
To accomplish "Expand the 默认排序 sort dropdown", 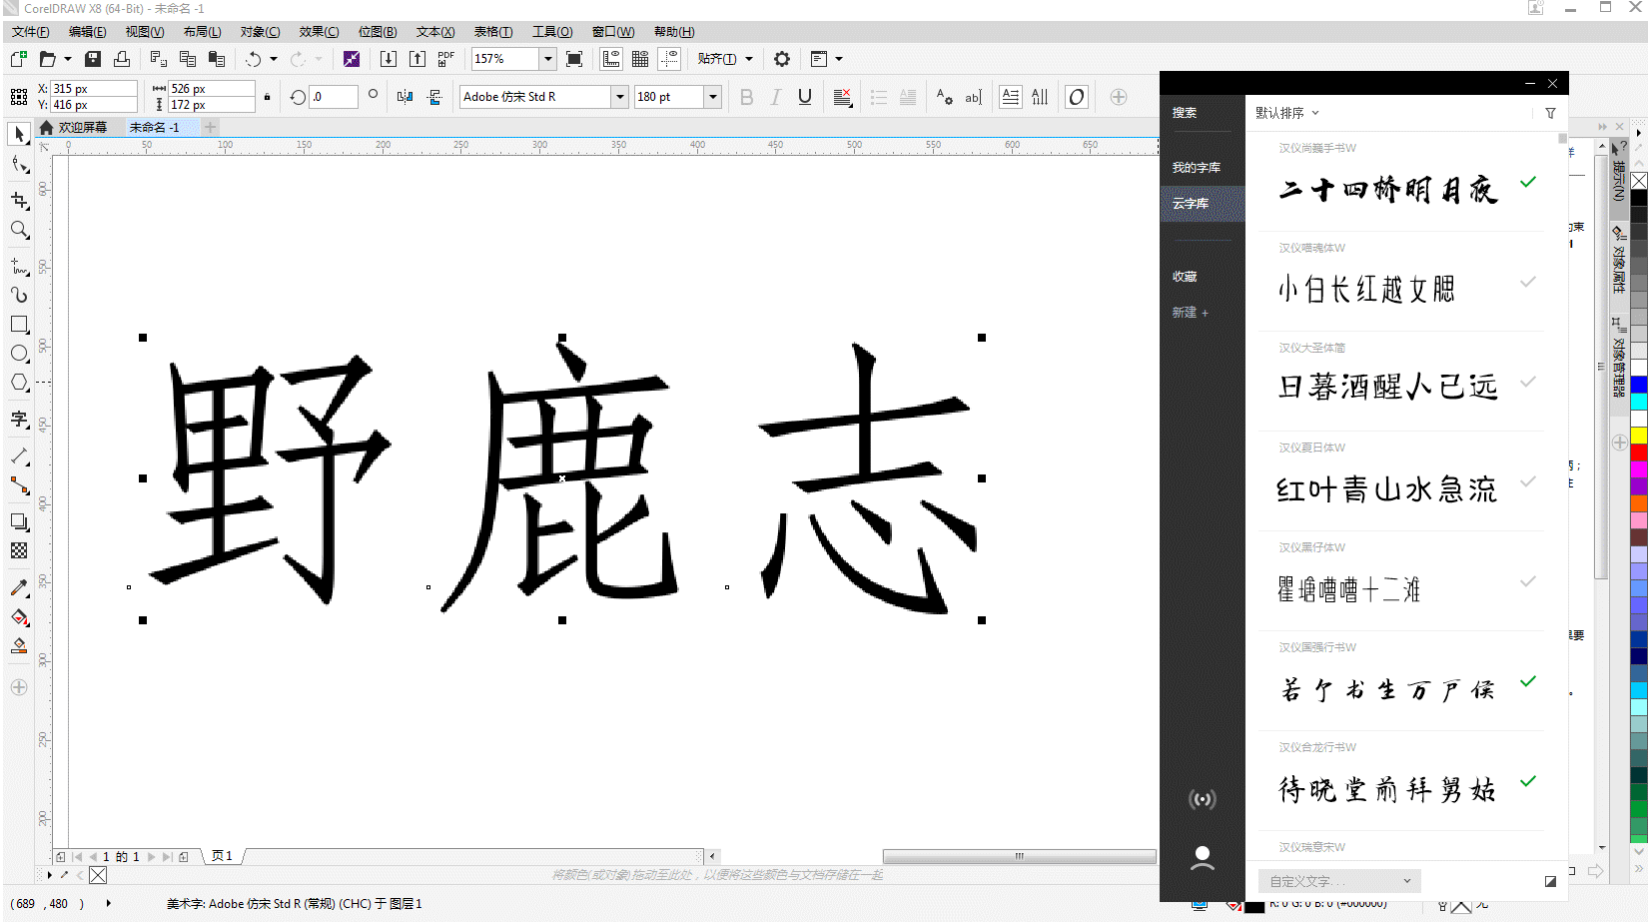I will [x=1287, y=113].
